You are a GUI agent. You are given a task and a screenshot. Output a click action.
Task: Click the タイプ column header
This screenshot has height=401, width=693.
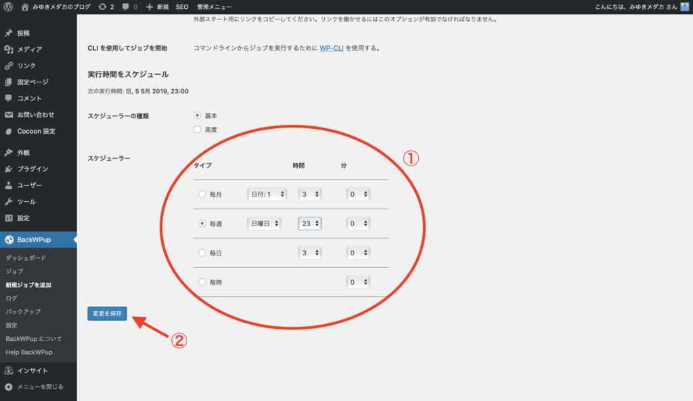202,165
